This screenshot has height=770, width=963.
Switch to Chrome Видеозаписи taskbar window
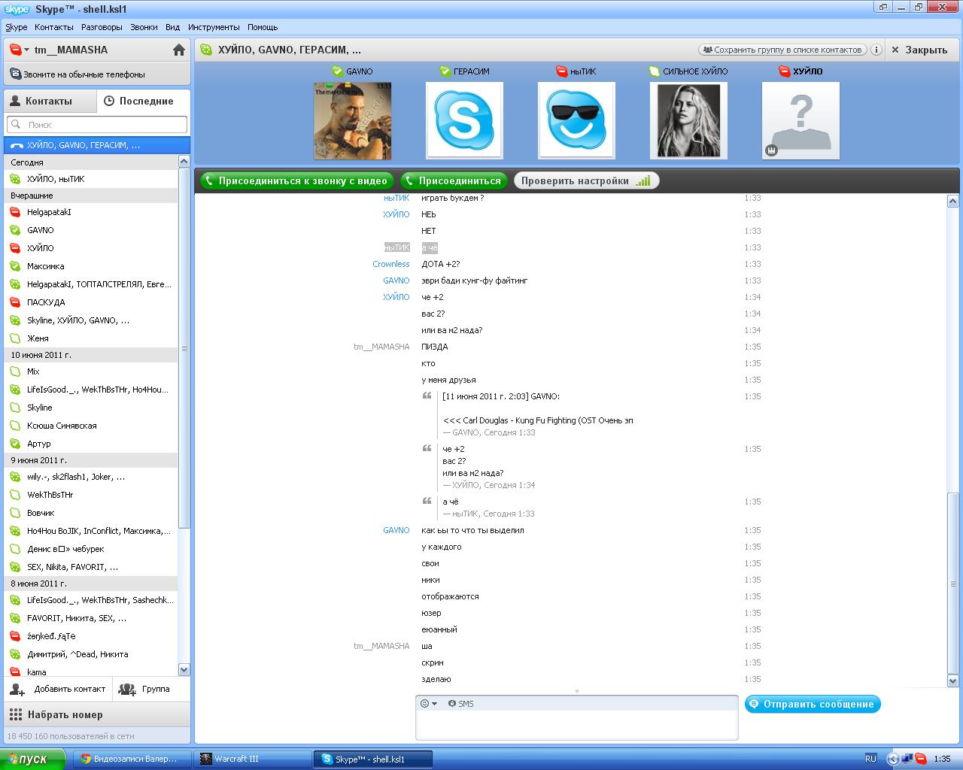tap(131, 759)
